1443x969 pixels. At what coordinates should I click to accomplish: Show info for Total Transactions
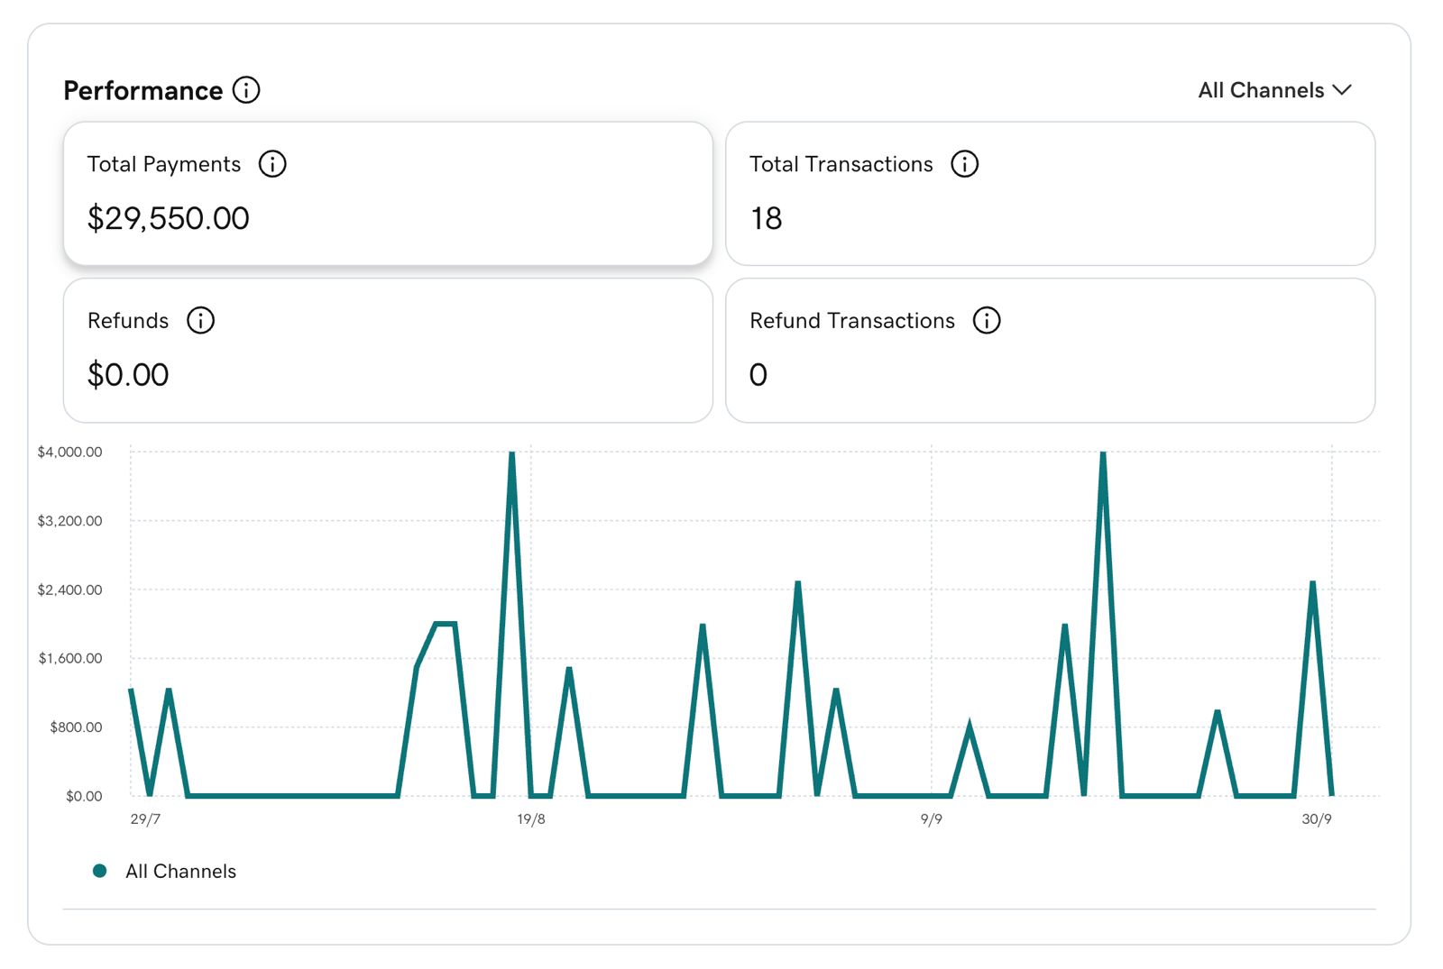(x=965, y=164)
